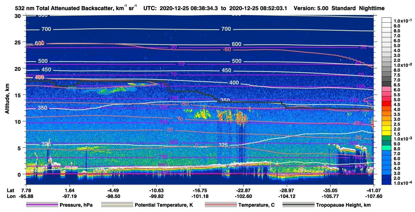Click the 'Pressure, hPa' legend label
Viewport: 415px width, 212px height.
75,205
